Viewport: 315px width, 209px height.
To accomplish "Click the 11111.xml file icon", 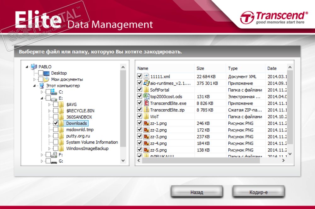I will tap(146, 76).
